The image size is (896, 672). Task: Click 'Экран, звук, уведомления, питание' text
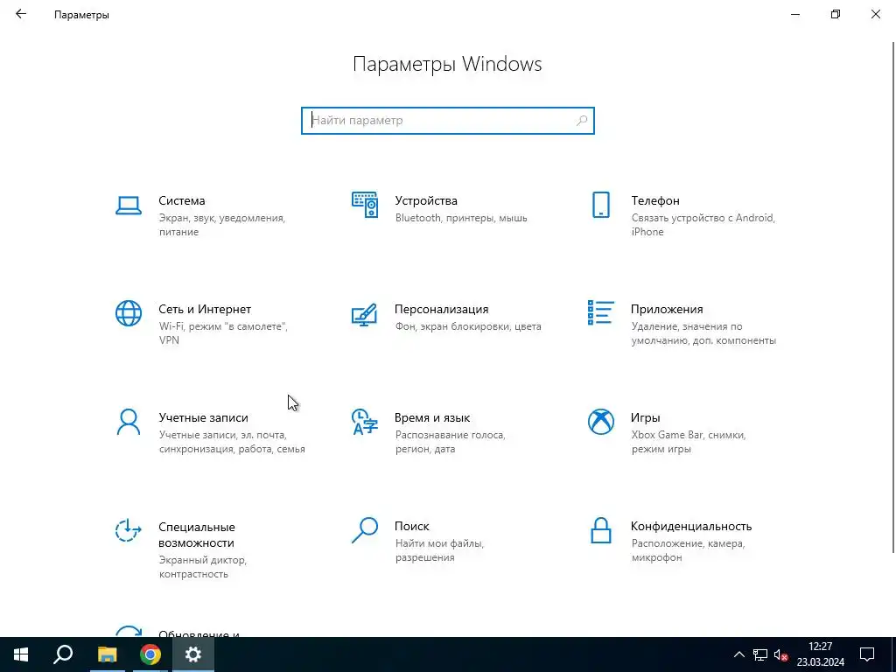pyautogui.click(x=221, y=225)
